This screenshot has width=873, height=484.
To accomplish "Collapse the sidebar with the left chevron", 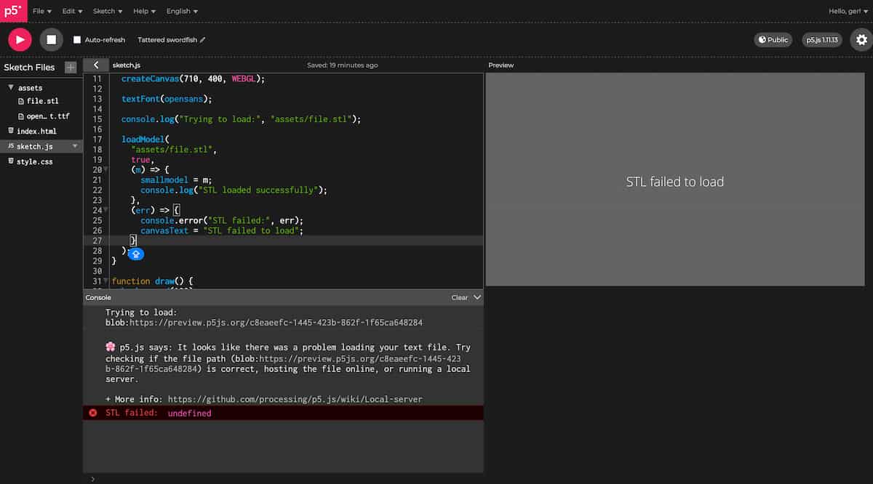I will pyautogui.click(x=96, y=65).
